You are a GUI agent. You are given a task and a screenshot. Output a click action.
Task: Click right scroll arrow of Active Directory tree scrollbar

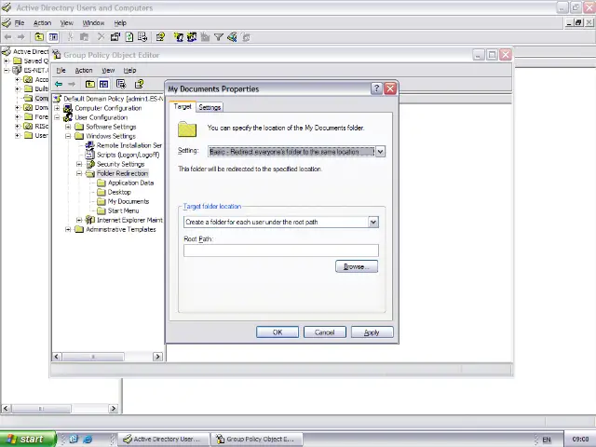tap(114, 409)
